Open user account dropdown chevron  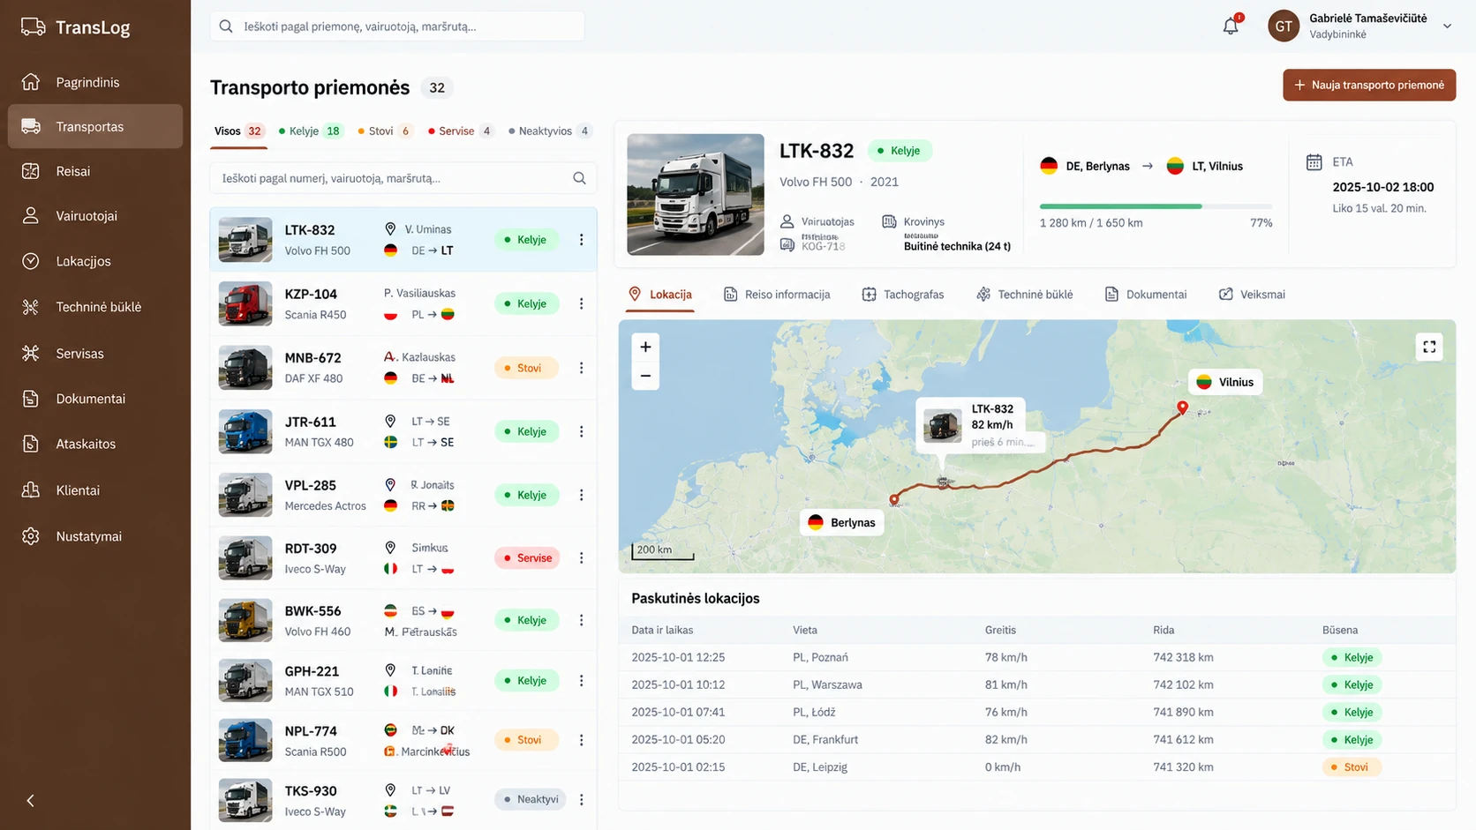(x=1447, y=26)
